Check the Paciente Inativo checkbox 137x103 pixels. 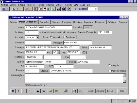tap(110, 71)
